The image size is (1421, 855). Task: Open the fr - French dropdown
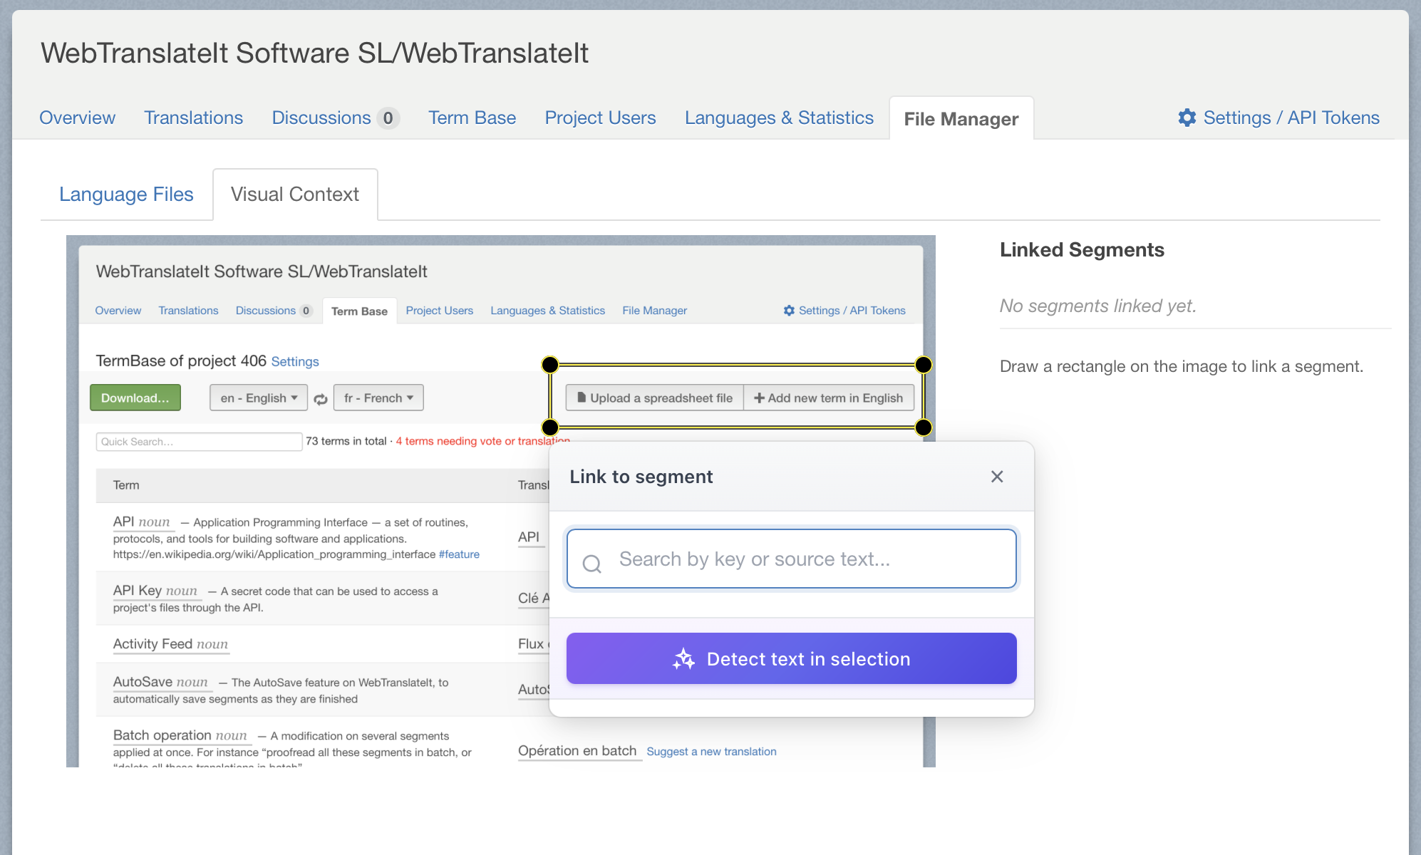click(378, 398)
